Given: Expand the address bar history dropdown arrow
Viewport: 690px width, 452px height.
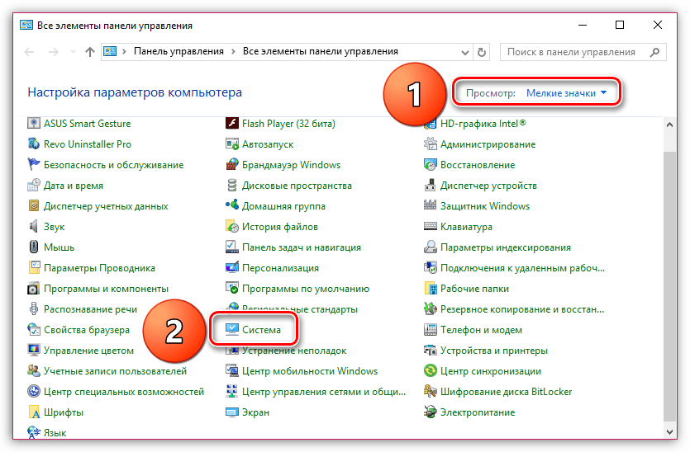Looking at the screenshot, I should [464, 52].
